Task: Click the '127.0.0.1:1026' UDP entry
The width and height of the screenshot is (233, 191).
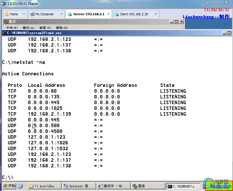Action: point(48,143)
